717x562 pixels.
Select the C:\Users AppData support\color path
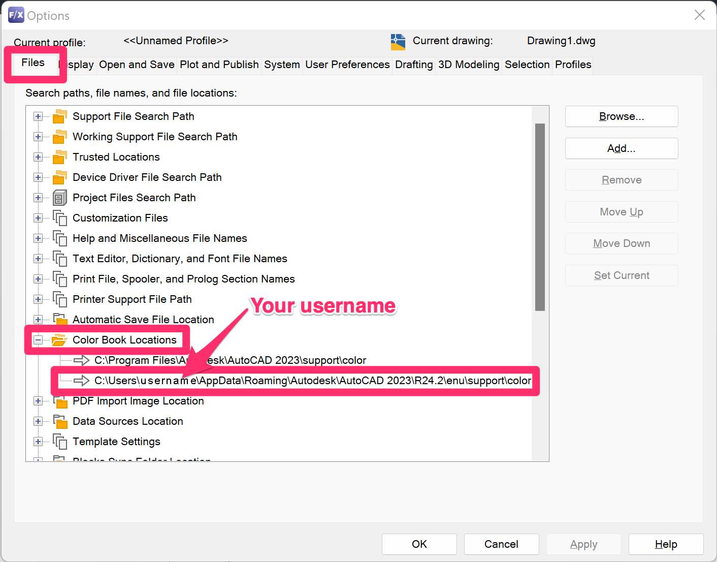click(x=313, y=381)
